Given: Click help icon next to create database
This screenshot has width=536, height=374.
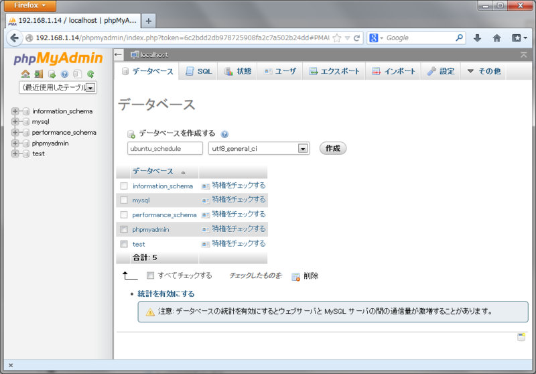Looking at the screenshot, I should [224, 134].
